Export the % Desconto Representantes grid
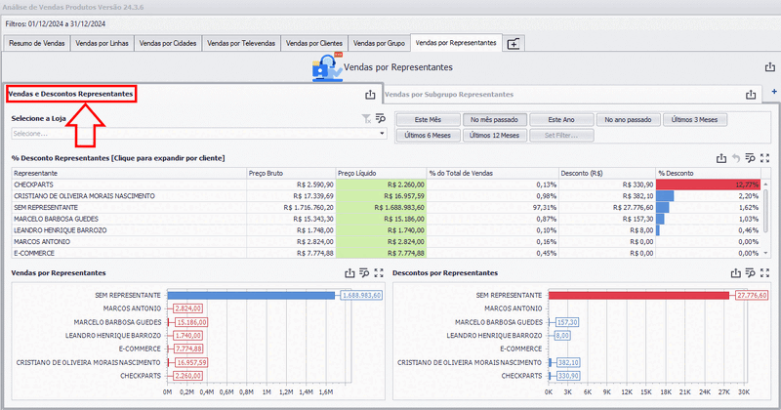 721,158
